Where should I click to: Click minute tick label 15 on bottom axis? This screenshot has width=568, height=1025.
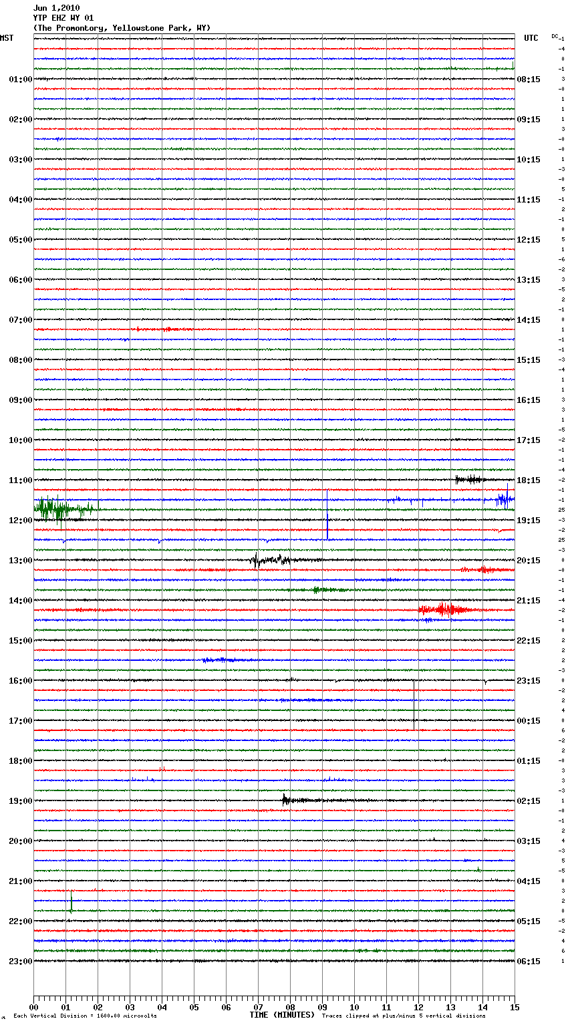pos(515,1007)
